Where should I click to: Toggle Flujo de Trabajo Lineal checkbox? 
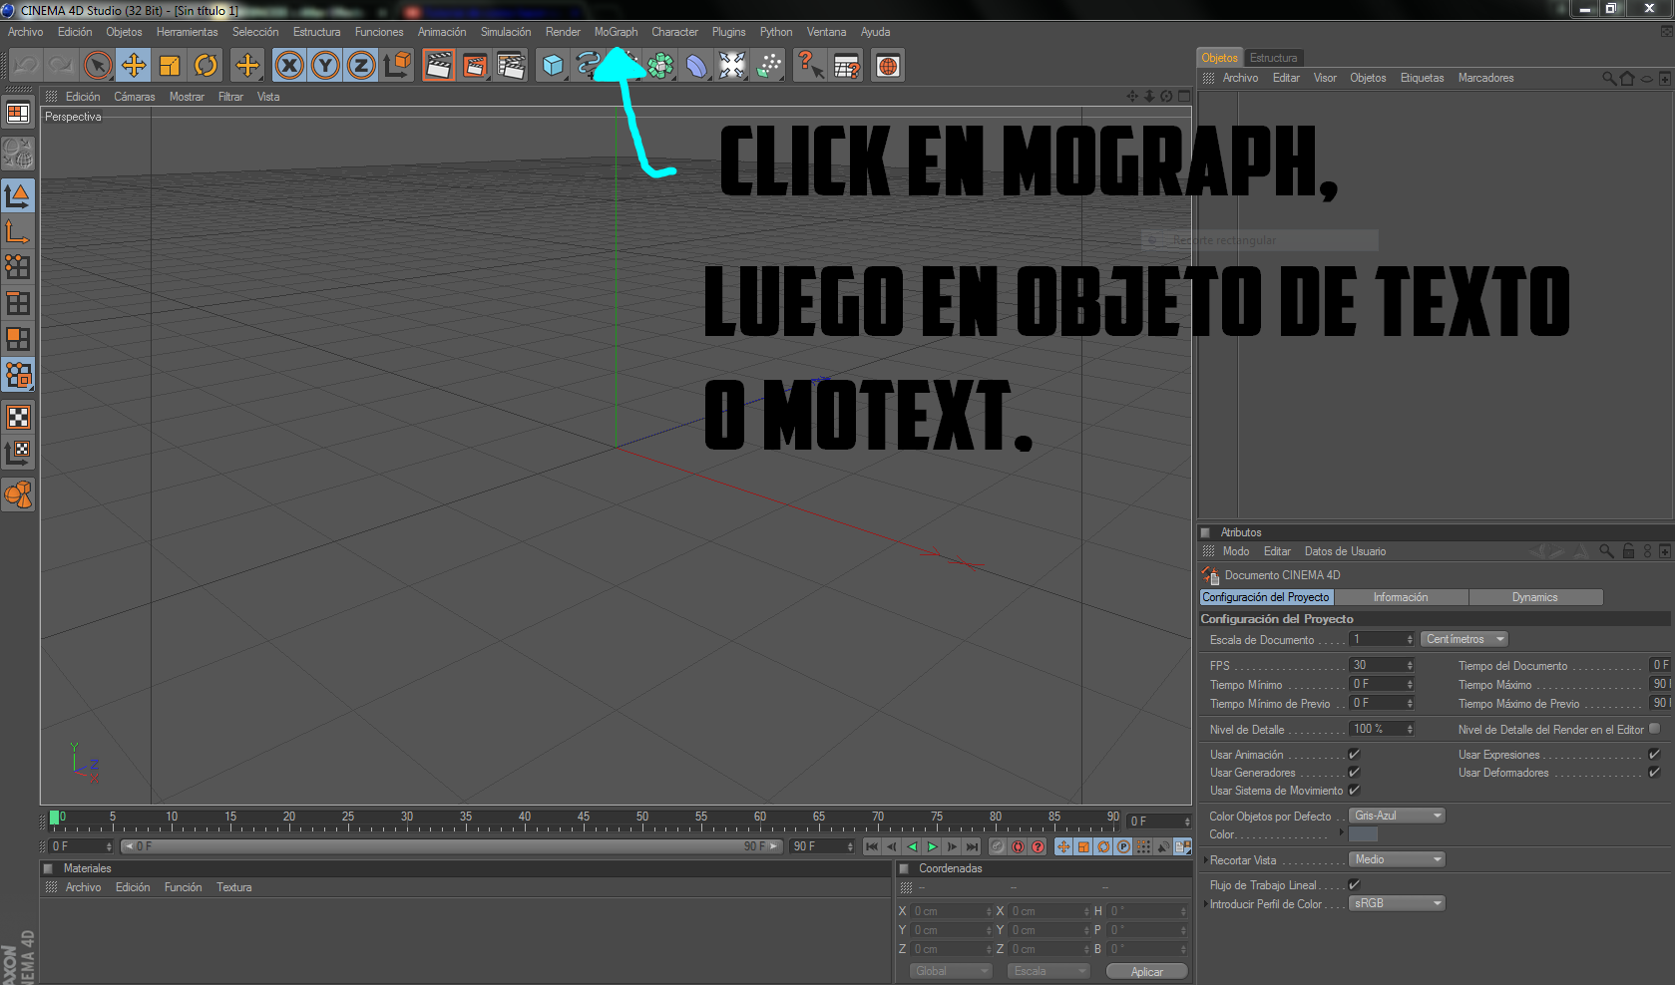click(1354, 885)
